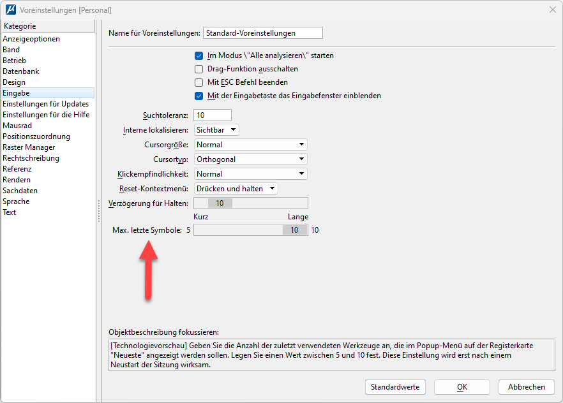Enable 'Im Modus Alle analysieren starten' checkbox
This screenshot has height=403, width=563.
[x=199, y=56]
